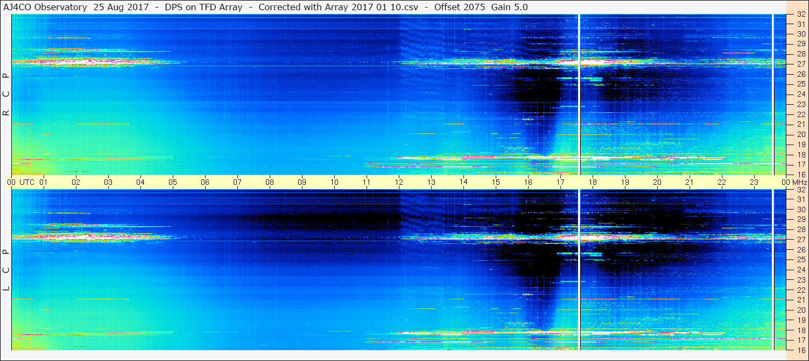809x361 pixels.
Task: Select the 23 hour tick on time axis
Action: [754, 182]
